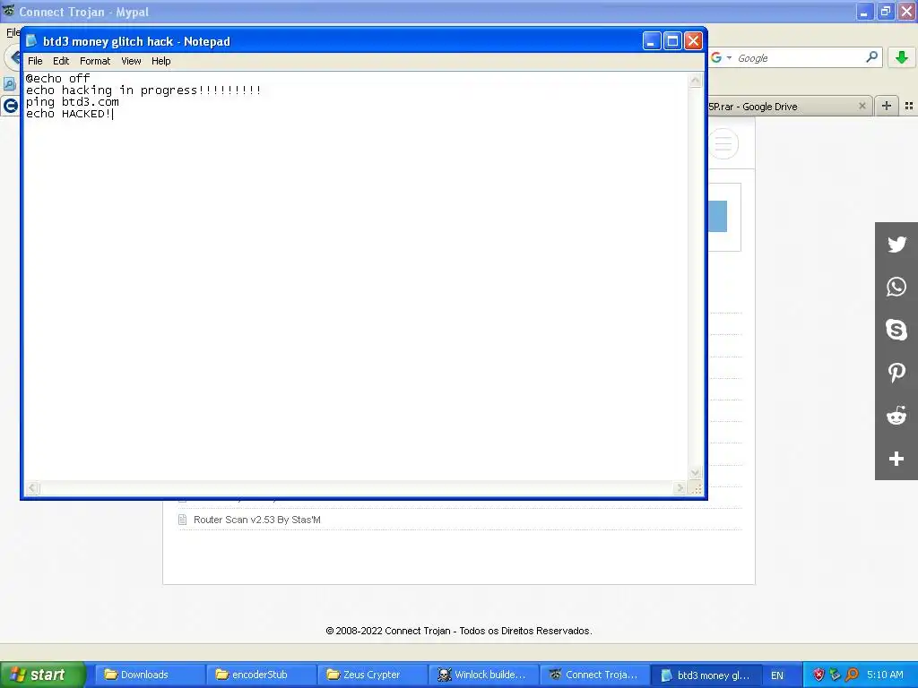Click the Notepad scroll up arrow
The height and width of the screenshot is (688, 918).
point(695,80)
